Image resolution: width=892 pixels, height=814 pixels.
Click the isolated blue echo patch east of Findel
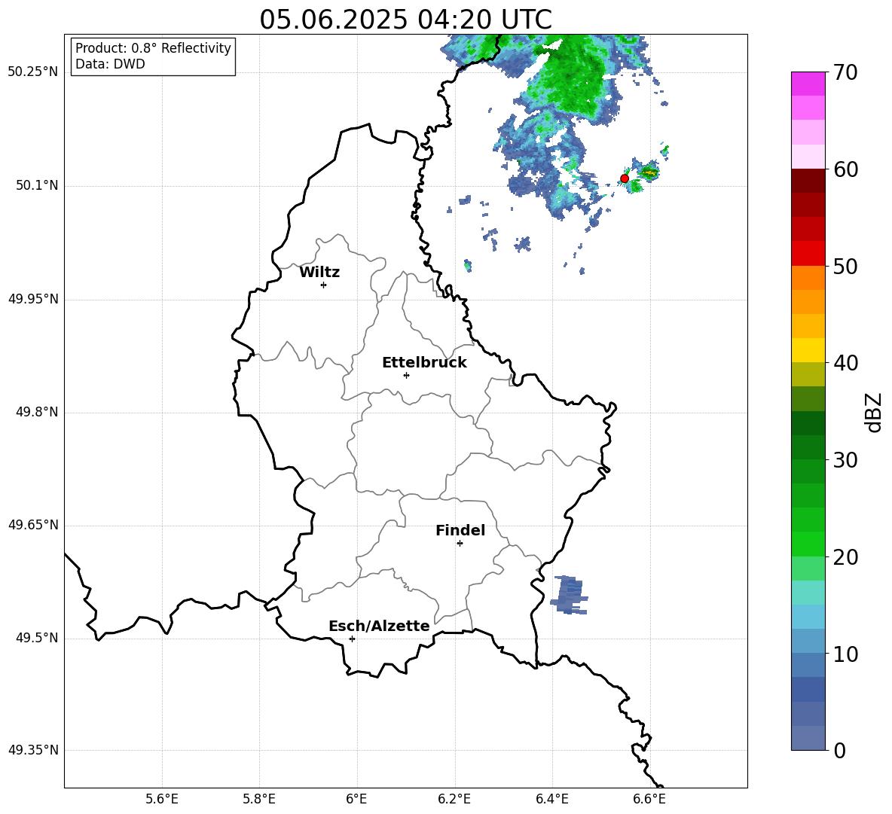[x=569, y=595]
